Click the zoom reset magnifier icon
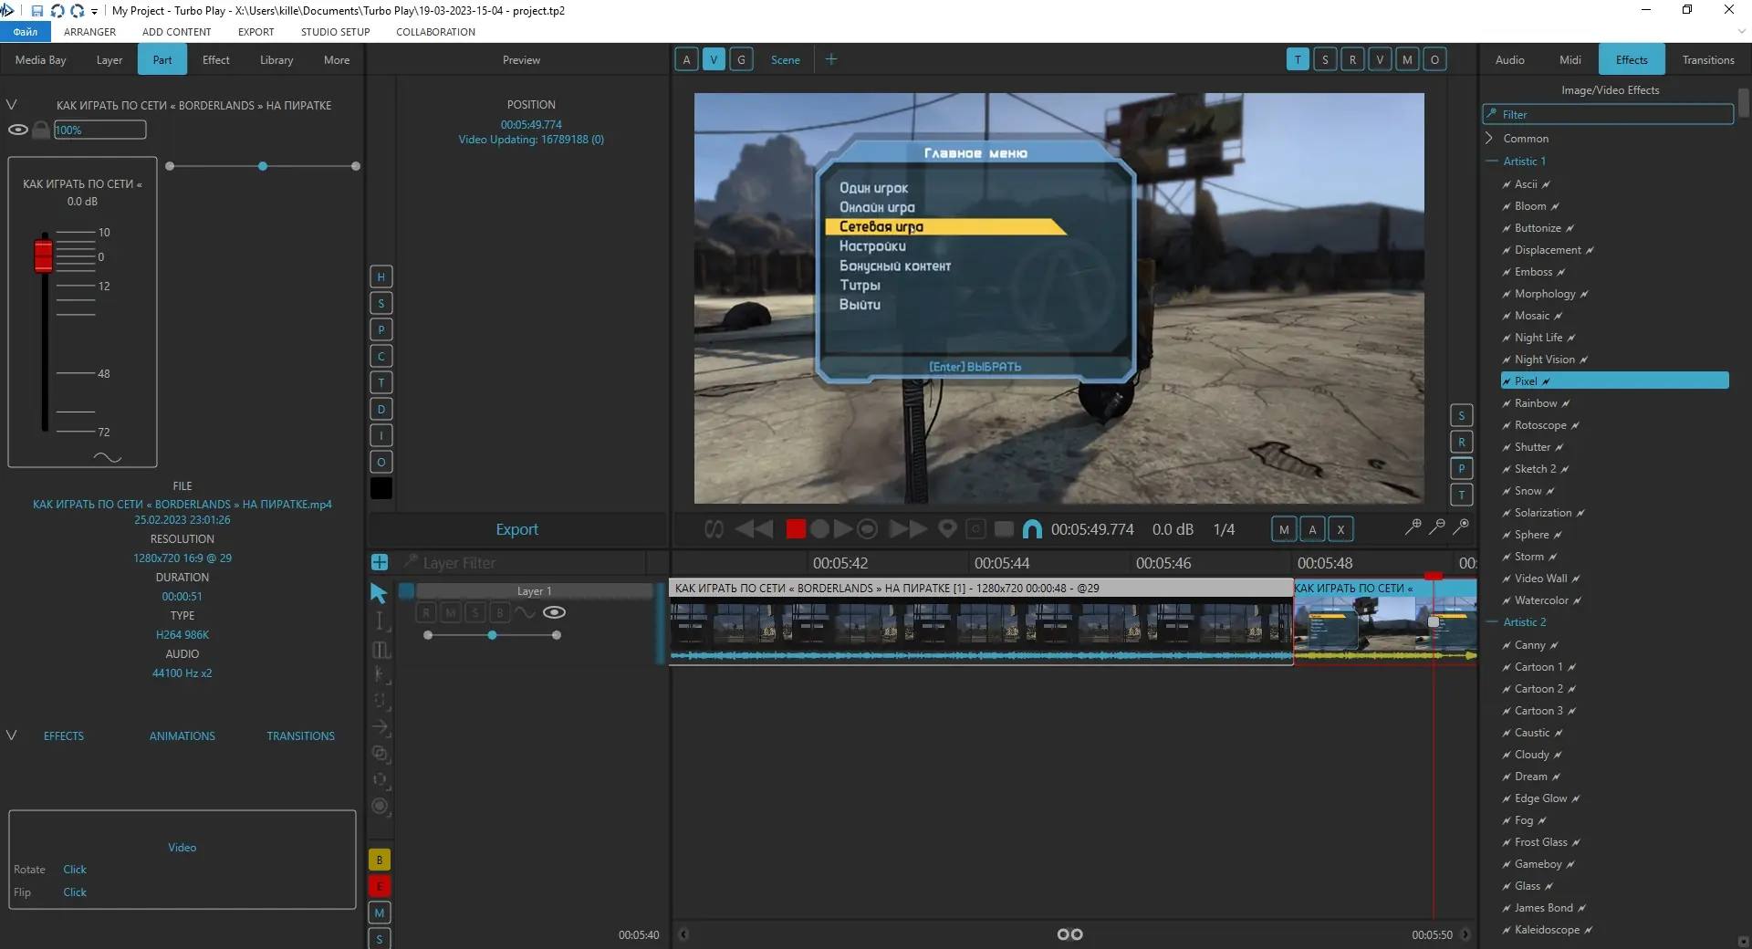The image size is (1752, 949). click(1460, 527)
